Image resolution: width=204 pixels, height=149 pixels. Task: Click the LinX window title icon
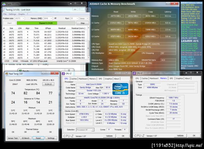point(4,10)
